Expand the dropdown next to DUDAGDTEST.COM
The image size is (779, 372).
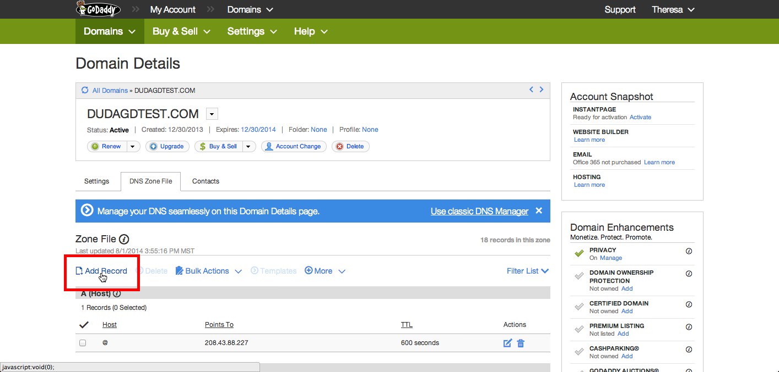click(212, 114)
